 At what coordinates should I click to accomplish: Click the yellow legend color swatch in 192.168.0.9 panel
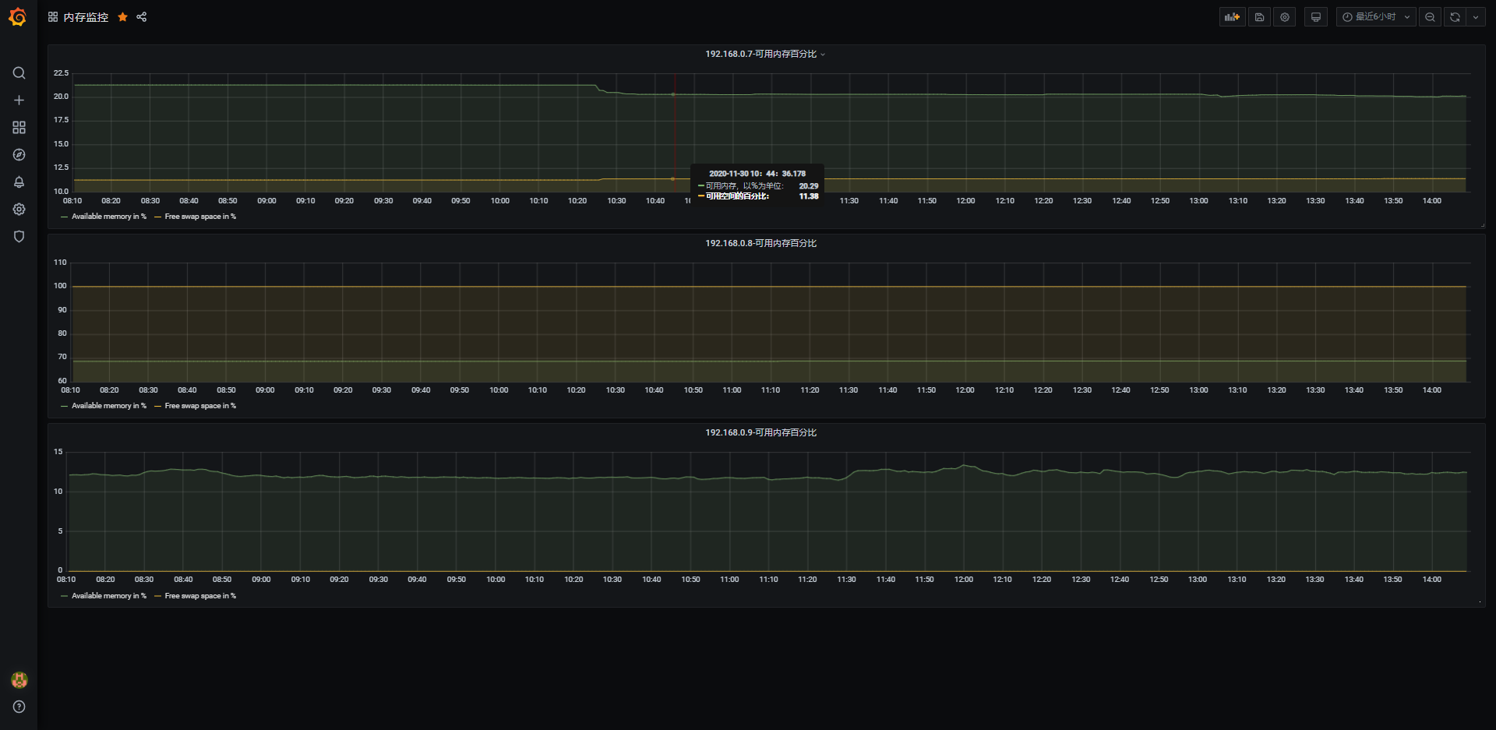point(157,596)
